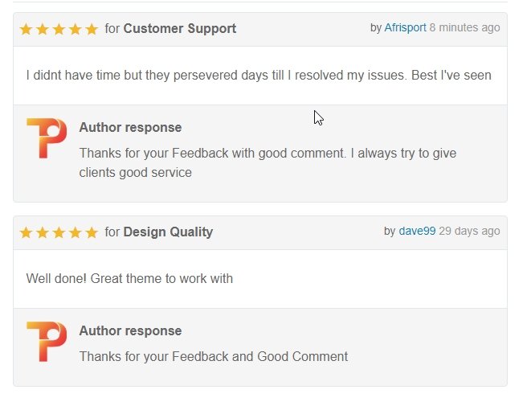Screen dimensions: 523x402
Task: Click the "29 days ago" timestamp
Action: pos(469,232)
